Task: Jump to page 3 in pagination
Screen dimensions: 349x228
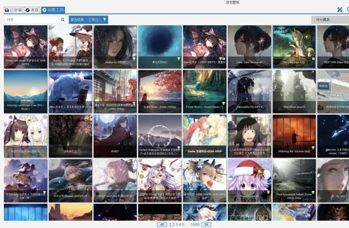Action: 176,225
